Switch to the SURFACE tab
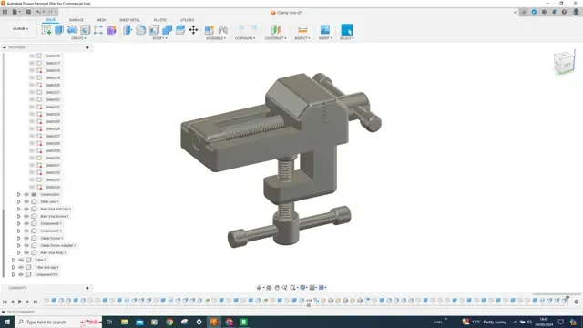Viewport: 583px width, 328px height. pyautogui.click(x=77, y=20)
